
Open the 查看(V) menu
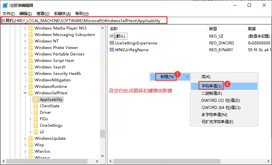tap(43, 13)
